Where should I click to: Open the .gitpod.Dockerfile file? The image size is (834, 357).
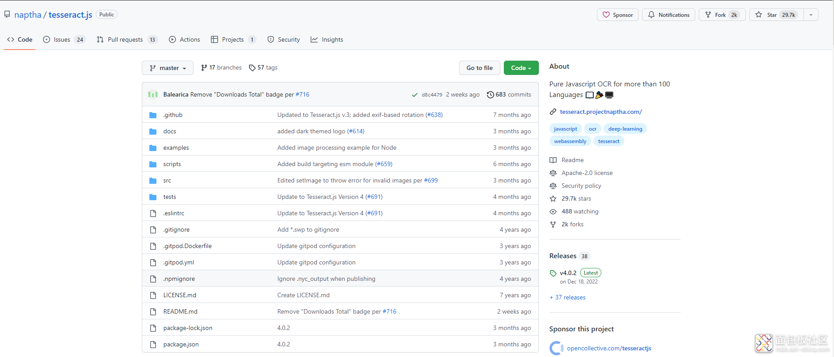(x=187, y=246)
